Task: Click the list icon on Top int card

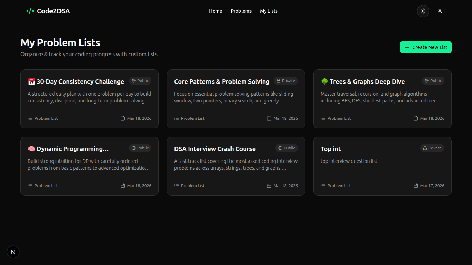Action: point(323,186)
